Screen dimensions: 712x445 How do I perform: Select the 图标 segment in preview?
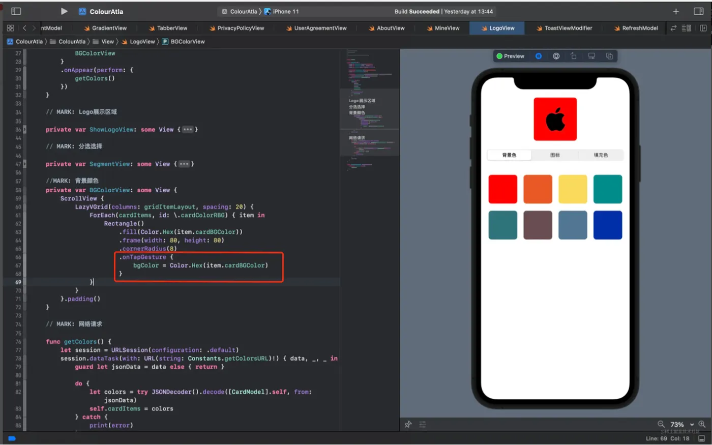pyautogui.click(x=555, y=155)
